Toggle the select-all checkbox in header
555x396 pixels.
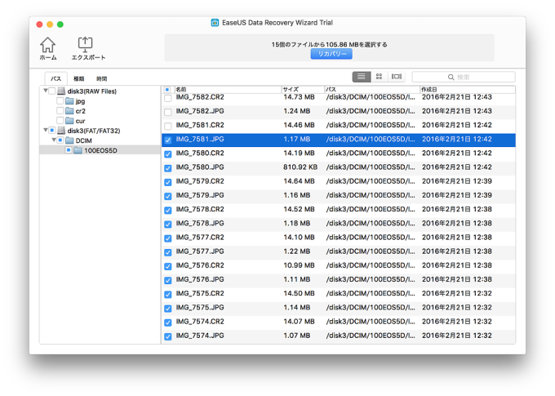[168, 88]
